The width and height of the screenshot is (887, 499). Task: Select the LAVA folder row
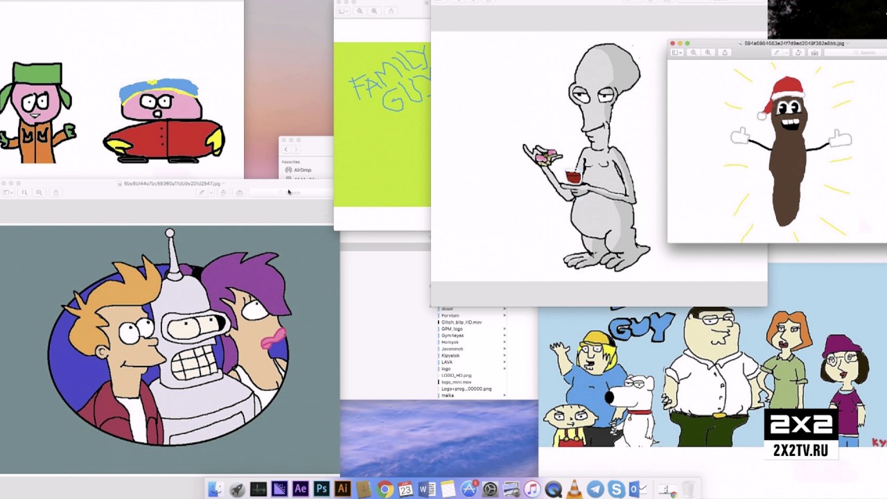click(473, 362)
